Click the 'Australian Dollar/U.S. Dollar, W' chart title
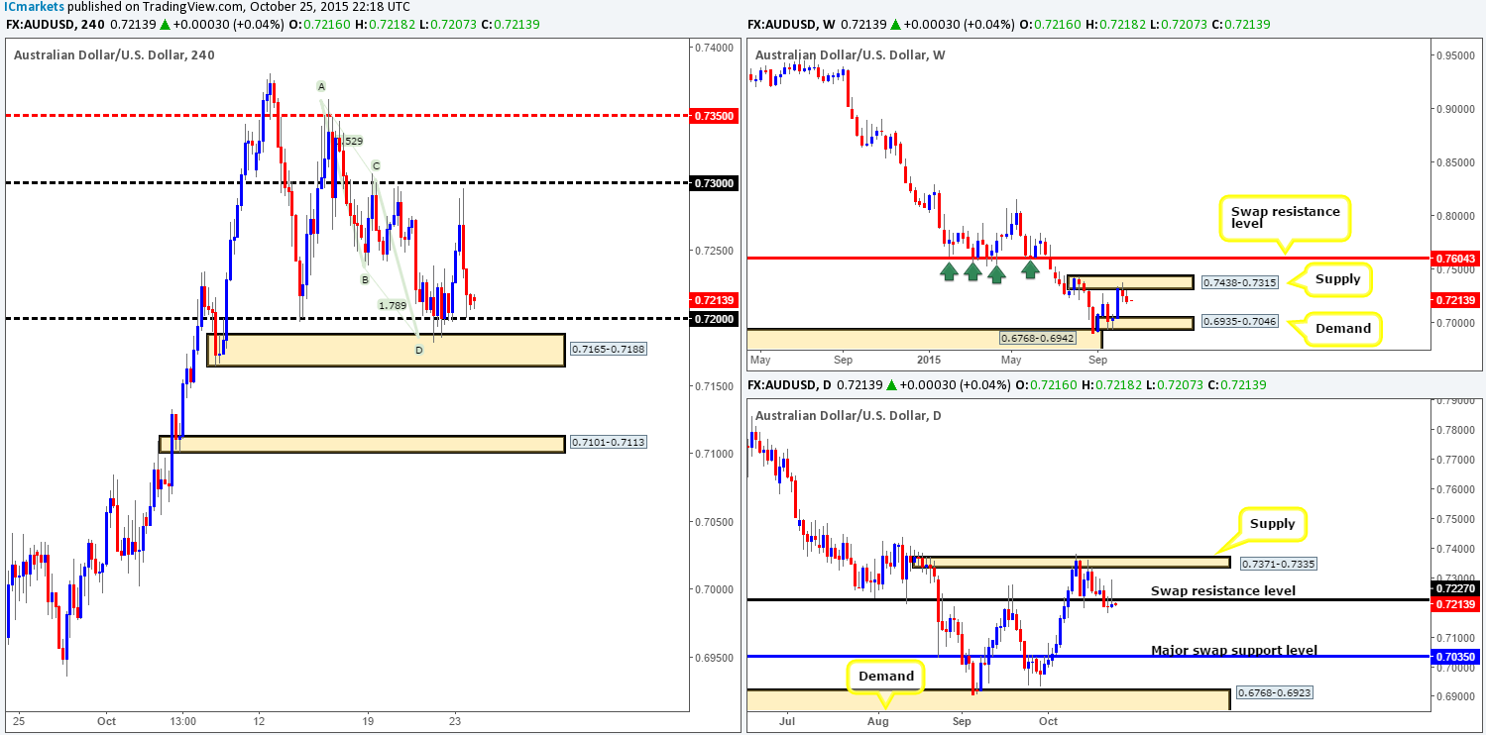Screen dimensions: 1486x735 (x=851, y=55)
